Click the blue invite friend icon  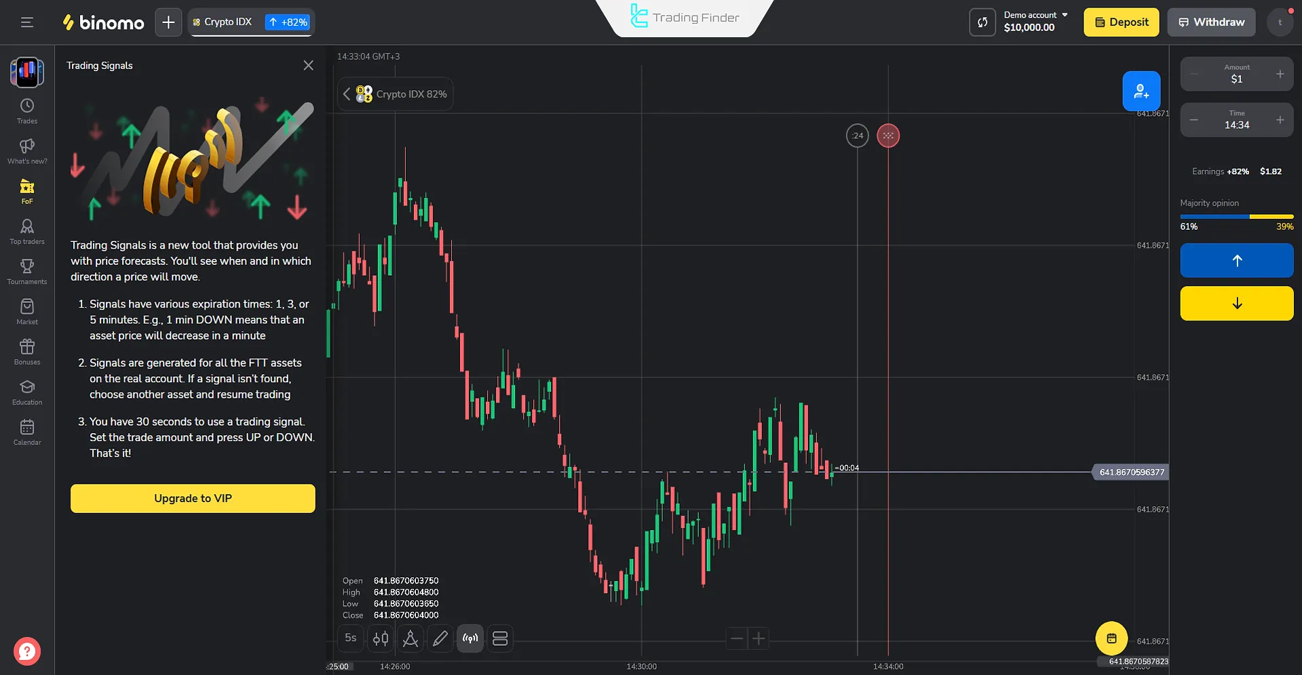coord(1141,91)
